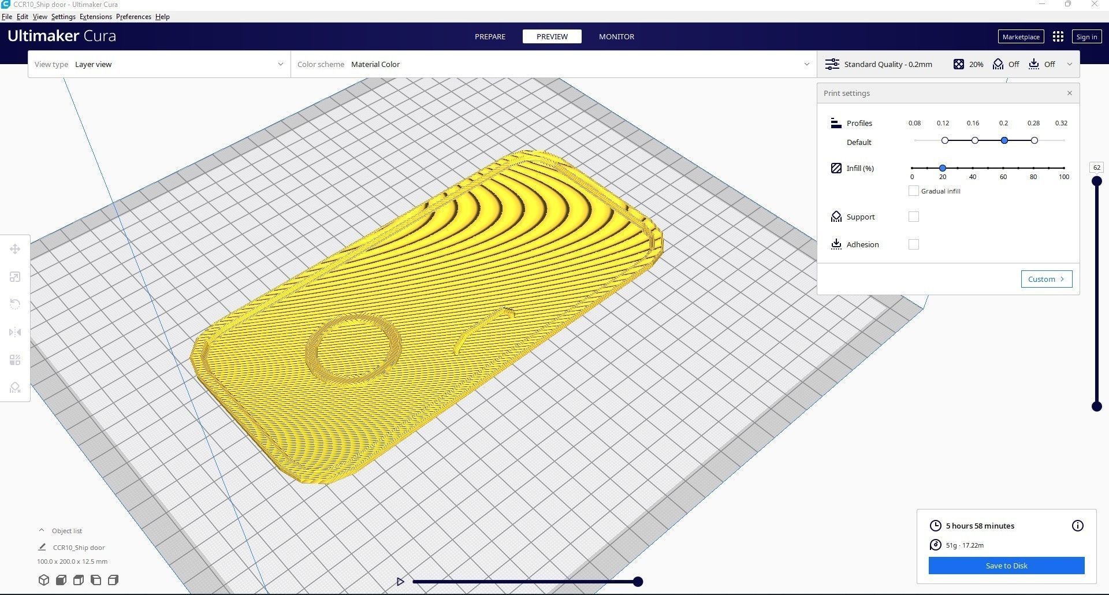
Task: Collapse the print settings header chevron
Action: pos(1069,64)
